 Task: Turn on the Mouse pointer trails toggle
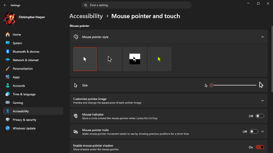pos(254,131)
